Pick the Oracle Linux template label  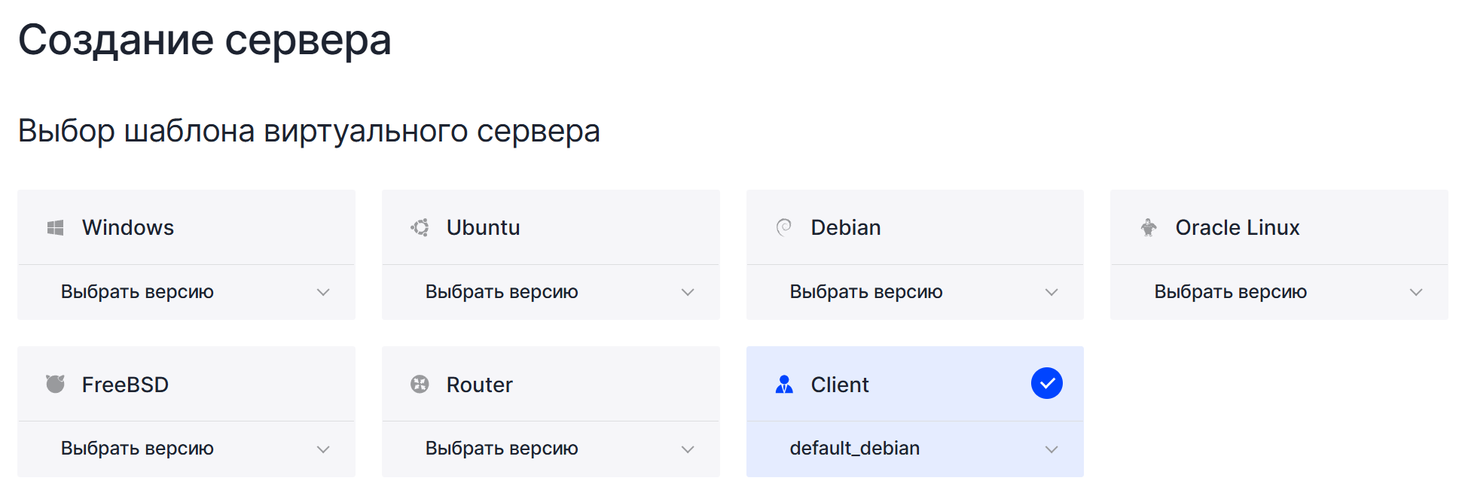coord(1237,227)
